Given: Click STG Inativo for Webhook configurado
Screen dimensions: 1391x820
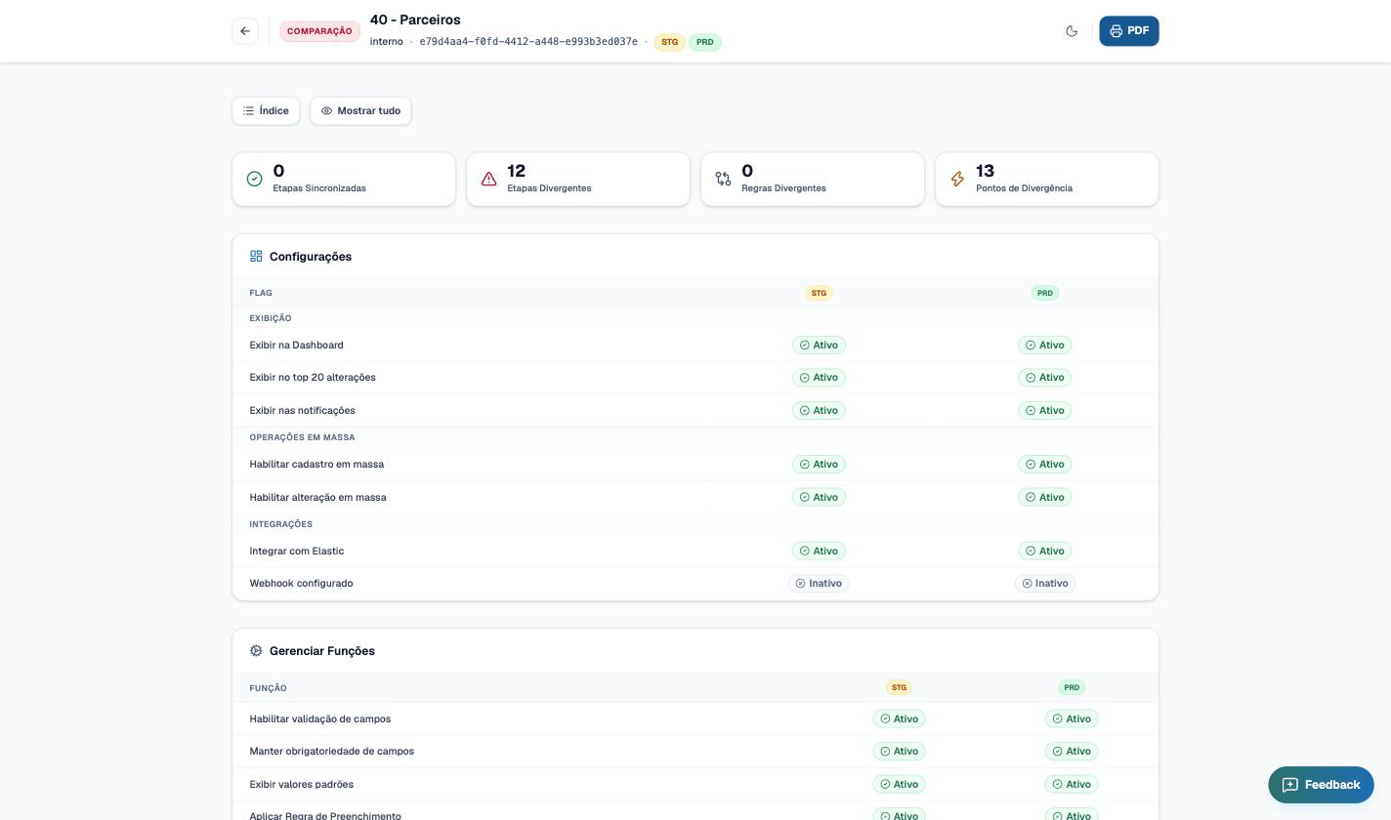Looking at the screenshot, I should tap(819, 583).
